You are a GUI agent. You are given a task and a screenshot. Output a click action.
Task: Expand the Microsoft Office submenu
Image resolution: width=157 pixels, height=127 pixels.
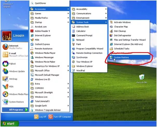coord(50,71)
